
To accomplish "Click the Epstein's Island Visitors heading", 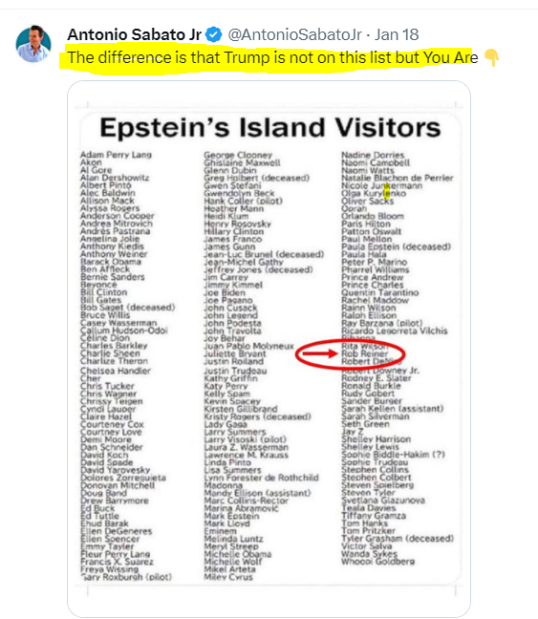I will [x=270, y=127].
